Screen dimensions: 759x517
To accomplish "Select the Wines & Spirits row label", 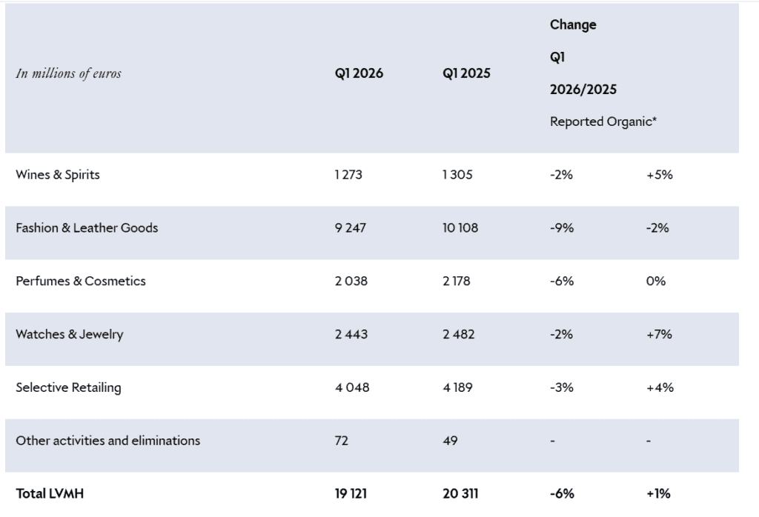I will 57,175.
